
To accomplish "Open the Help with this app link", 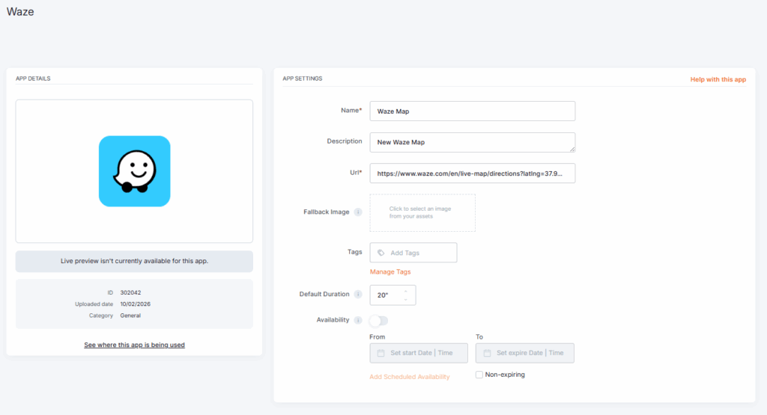I will point(718,79).
